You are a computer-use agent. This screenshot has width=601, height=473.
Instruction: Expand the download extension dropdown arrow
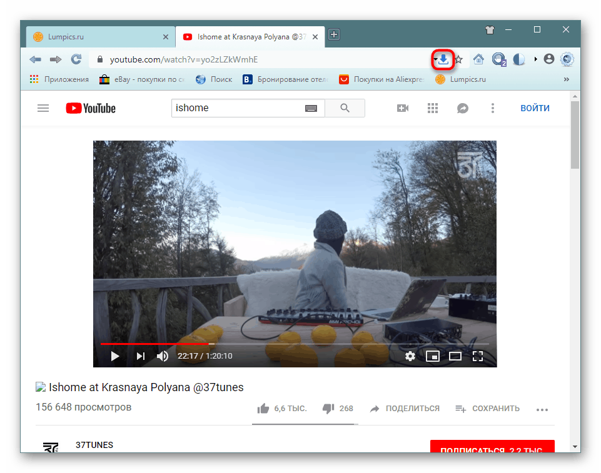(x=436, y=59)
